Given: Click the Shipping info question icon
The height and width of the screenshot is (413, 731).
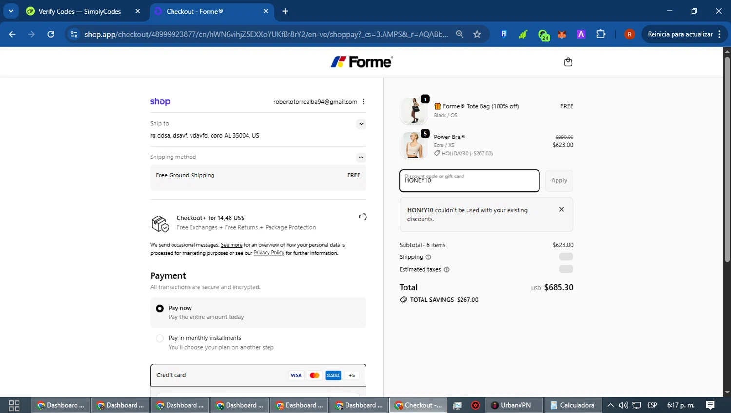Looking at the screenshot, I should pos(428,257).
